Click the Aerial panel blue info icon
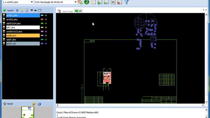The image size is (210, 118). (x=39, y=104)
